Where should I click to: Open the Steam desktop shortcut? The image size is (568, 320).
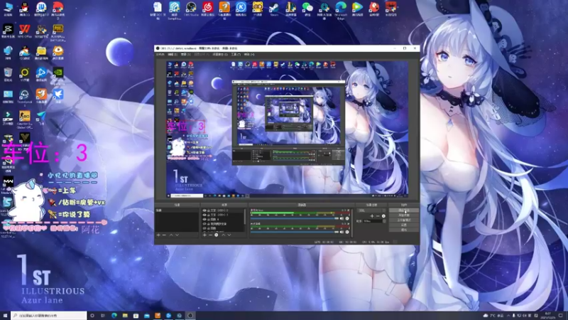[x=274, y=9]
